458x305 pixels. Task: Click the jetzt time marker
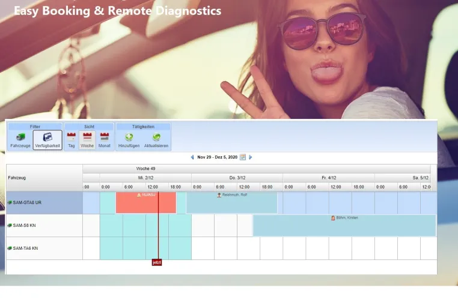click(x=157, y=262)
